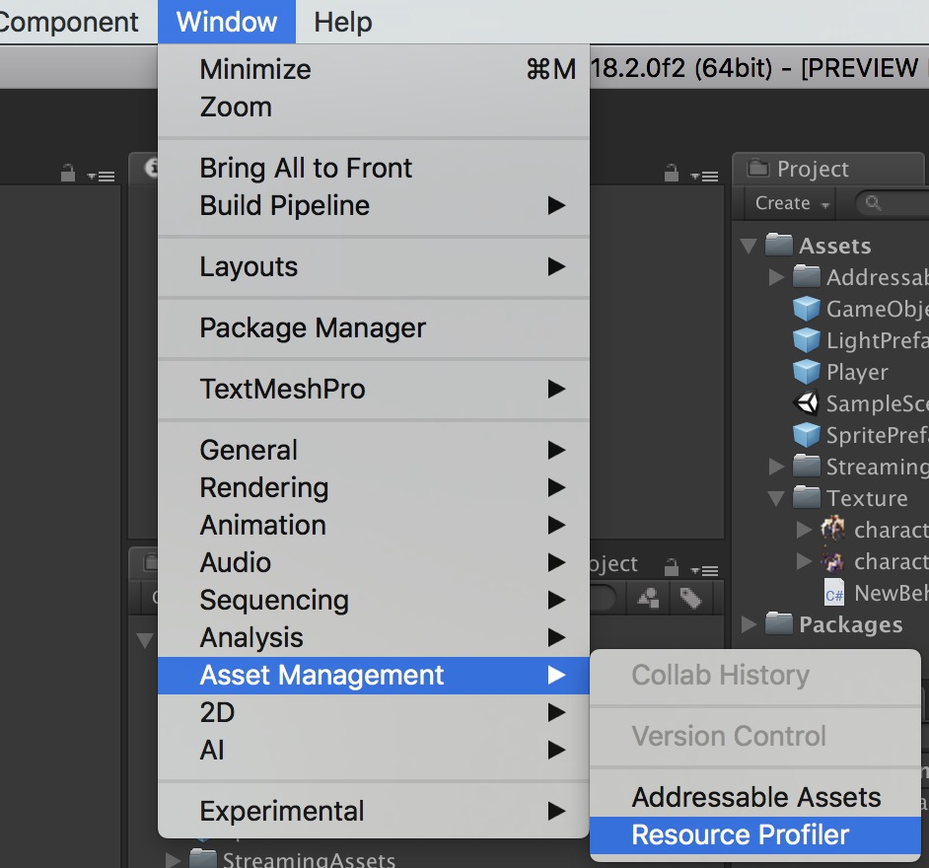The image size is (929, 868).
Task: Open Package Manager window
Action: point(373,327)
